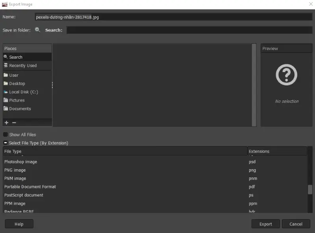Click the GIMP icon in the title bar
The image size is (315, 233).
click(x=4, y=4)
